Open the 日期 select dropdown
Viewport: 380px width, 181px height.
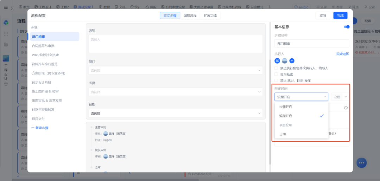(176, 113)
